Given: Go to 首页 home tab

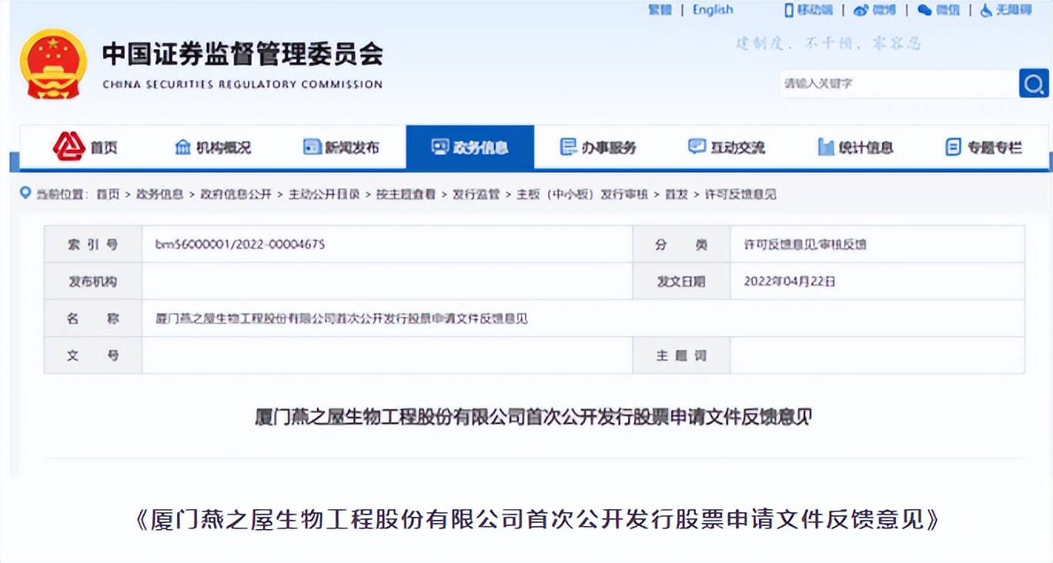Looking at the screenshot, I should 85,147.
